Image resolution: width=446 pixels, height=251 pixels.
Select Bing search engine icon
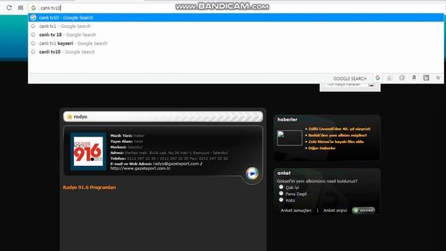426,77
